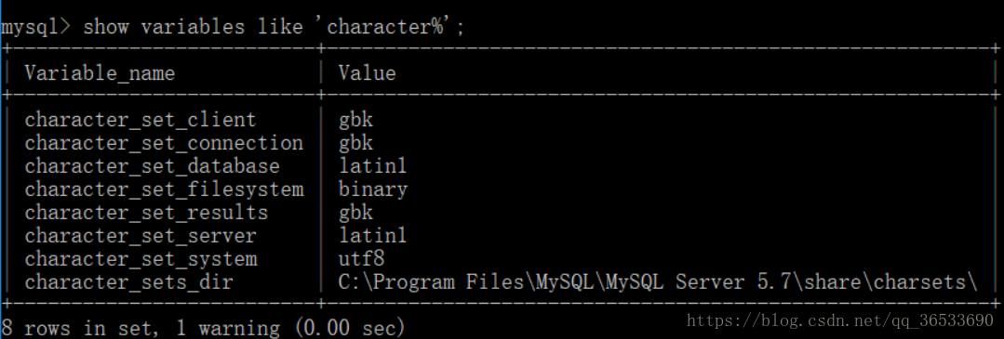Screen dimensions: 1004x339
Task: Click the Variable_name column header
Action: pos(100,73)
